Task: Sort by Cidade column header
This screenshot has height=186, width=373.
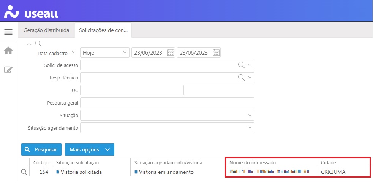Action: (x=343, y=163)
